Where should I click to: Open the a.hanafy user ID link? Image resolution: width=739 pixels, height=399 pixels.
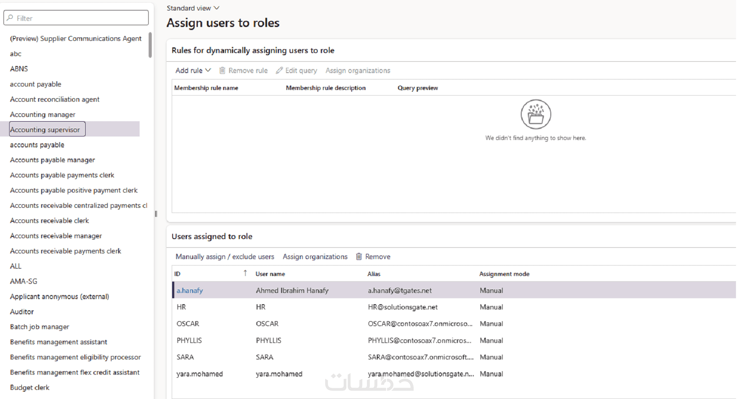[x=190, y=291]
